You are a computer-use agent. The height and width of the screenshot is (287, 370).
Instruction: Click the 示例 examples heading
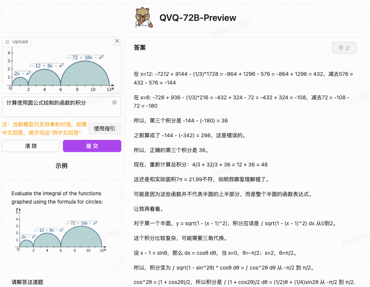(61, 166)
